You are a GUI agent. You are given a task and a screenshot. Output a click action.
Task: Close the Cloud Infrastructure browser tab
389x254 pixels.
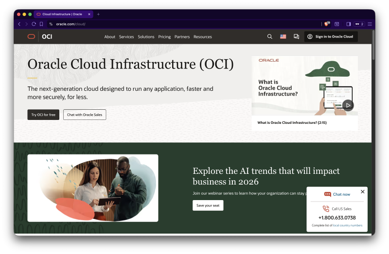[x=89, y=14]
